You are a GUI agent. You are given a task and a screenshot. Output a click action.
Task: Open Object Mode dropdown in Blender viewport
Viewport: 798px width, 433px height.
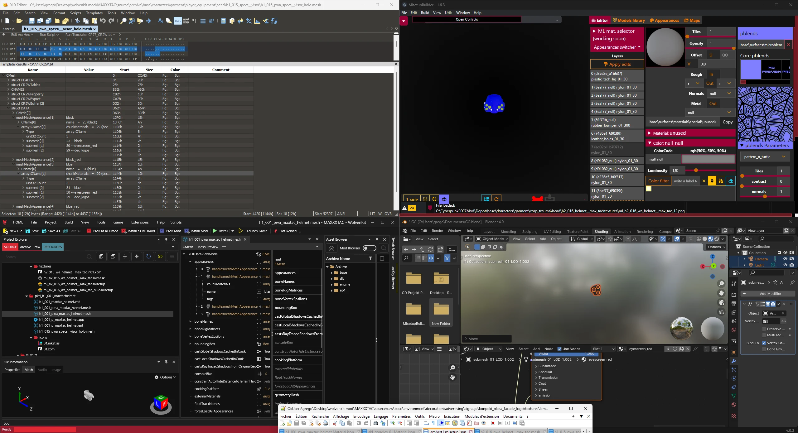[492, 239]
